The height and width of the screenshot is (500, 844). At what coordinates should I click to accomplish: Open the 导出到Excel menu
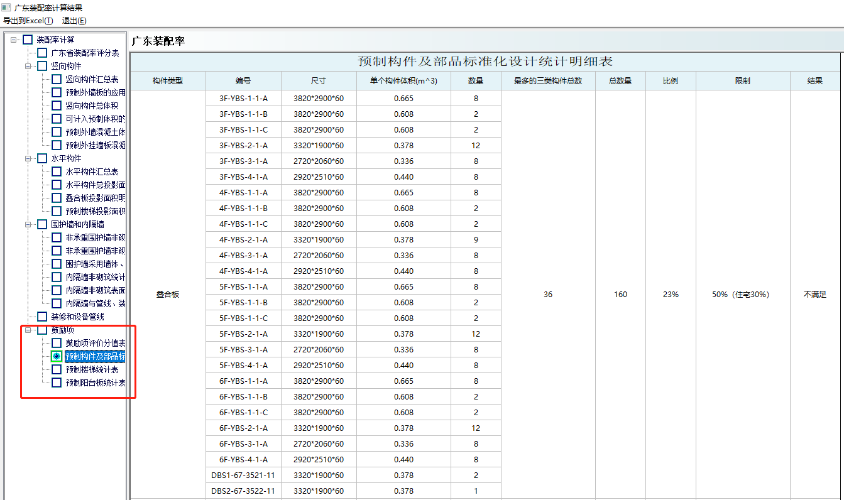pos(28,21)
